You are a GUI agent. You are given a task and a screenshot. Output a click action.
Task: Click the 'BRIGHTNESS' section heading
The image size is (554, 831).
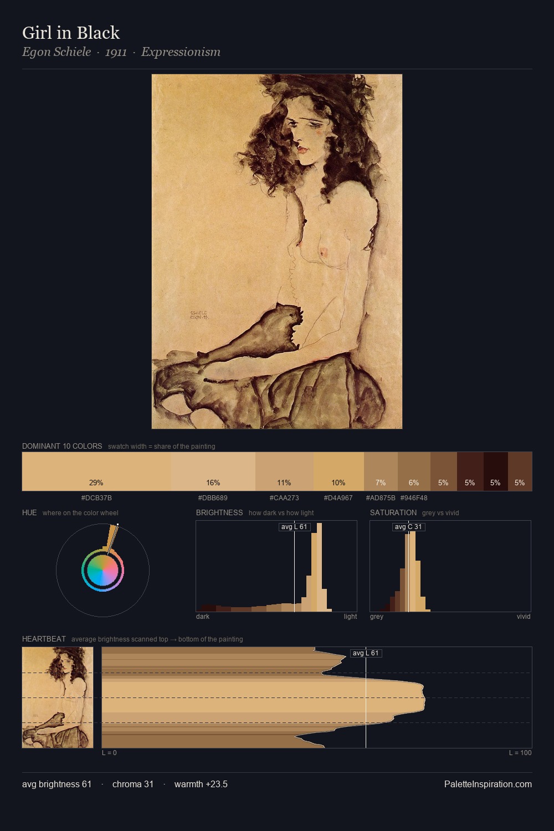[x=219, y=512]
